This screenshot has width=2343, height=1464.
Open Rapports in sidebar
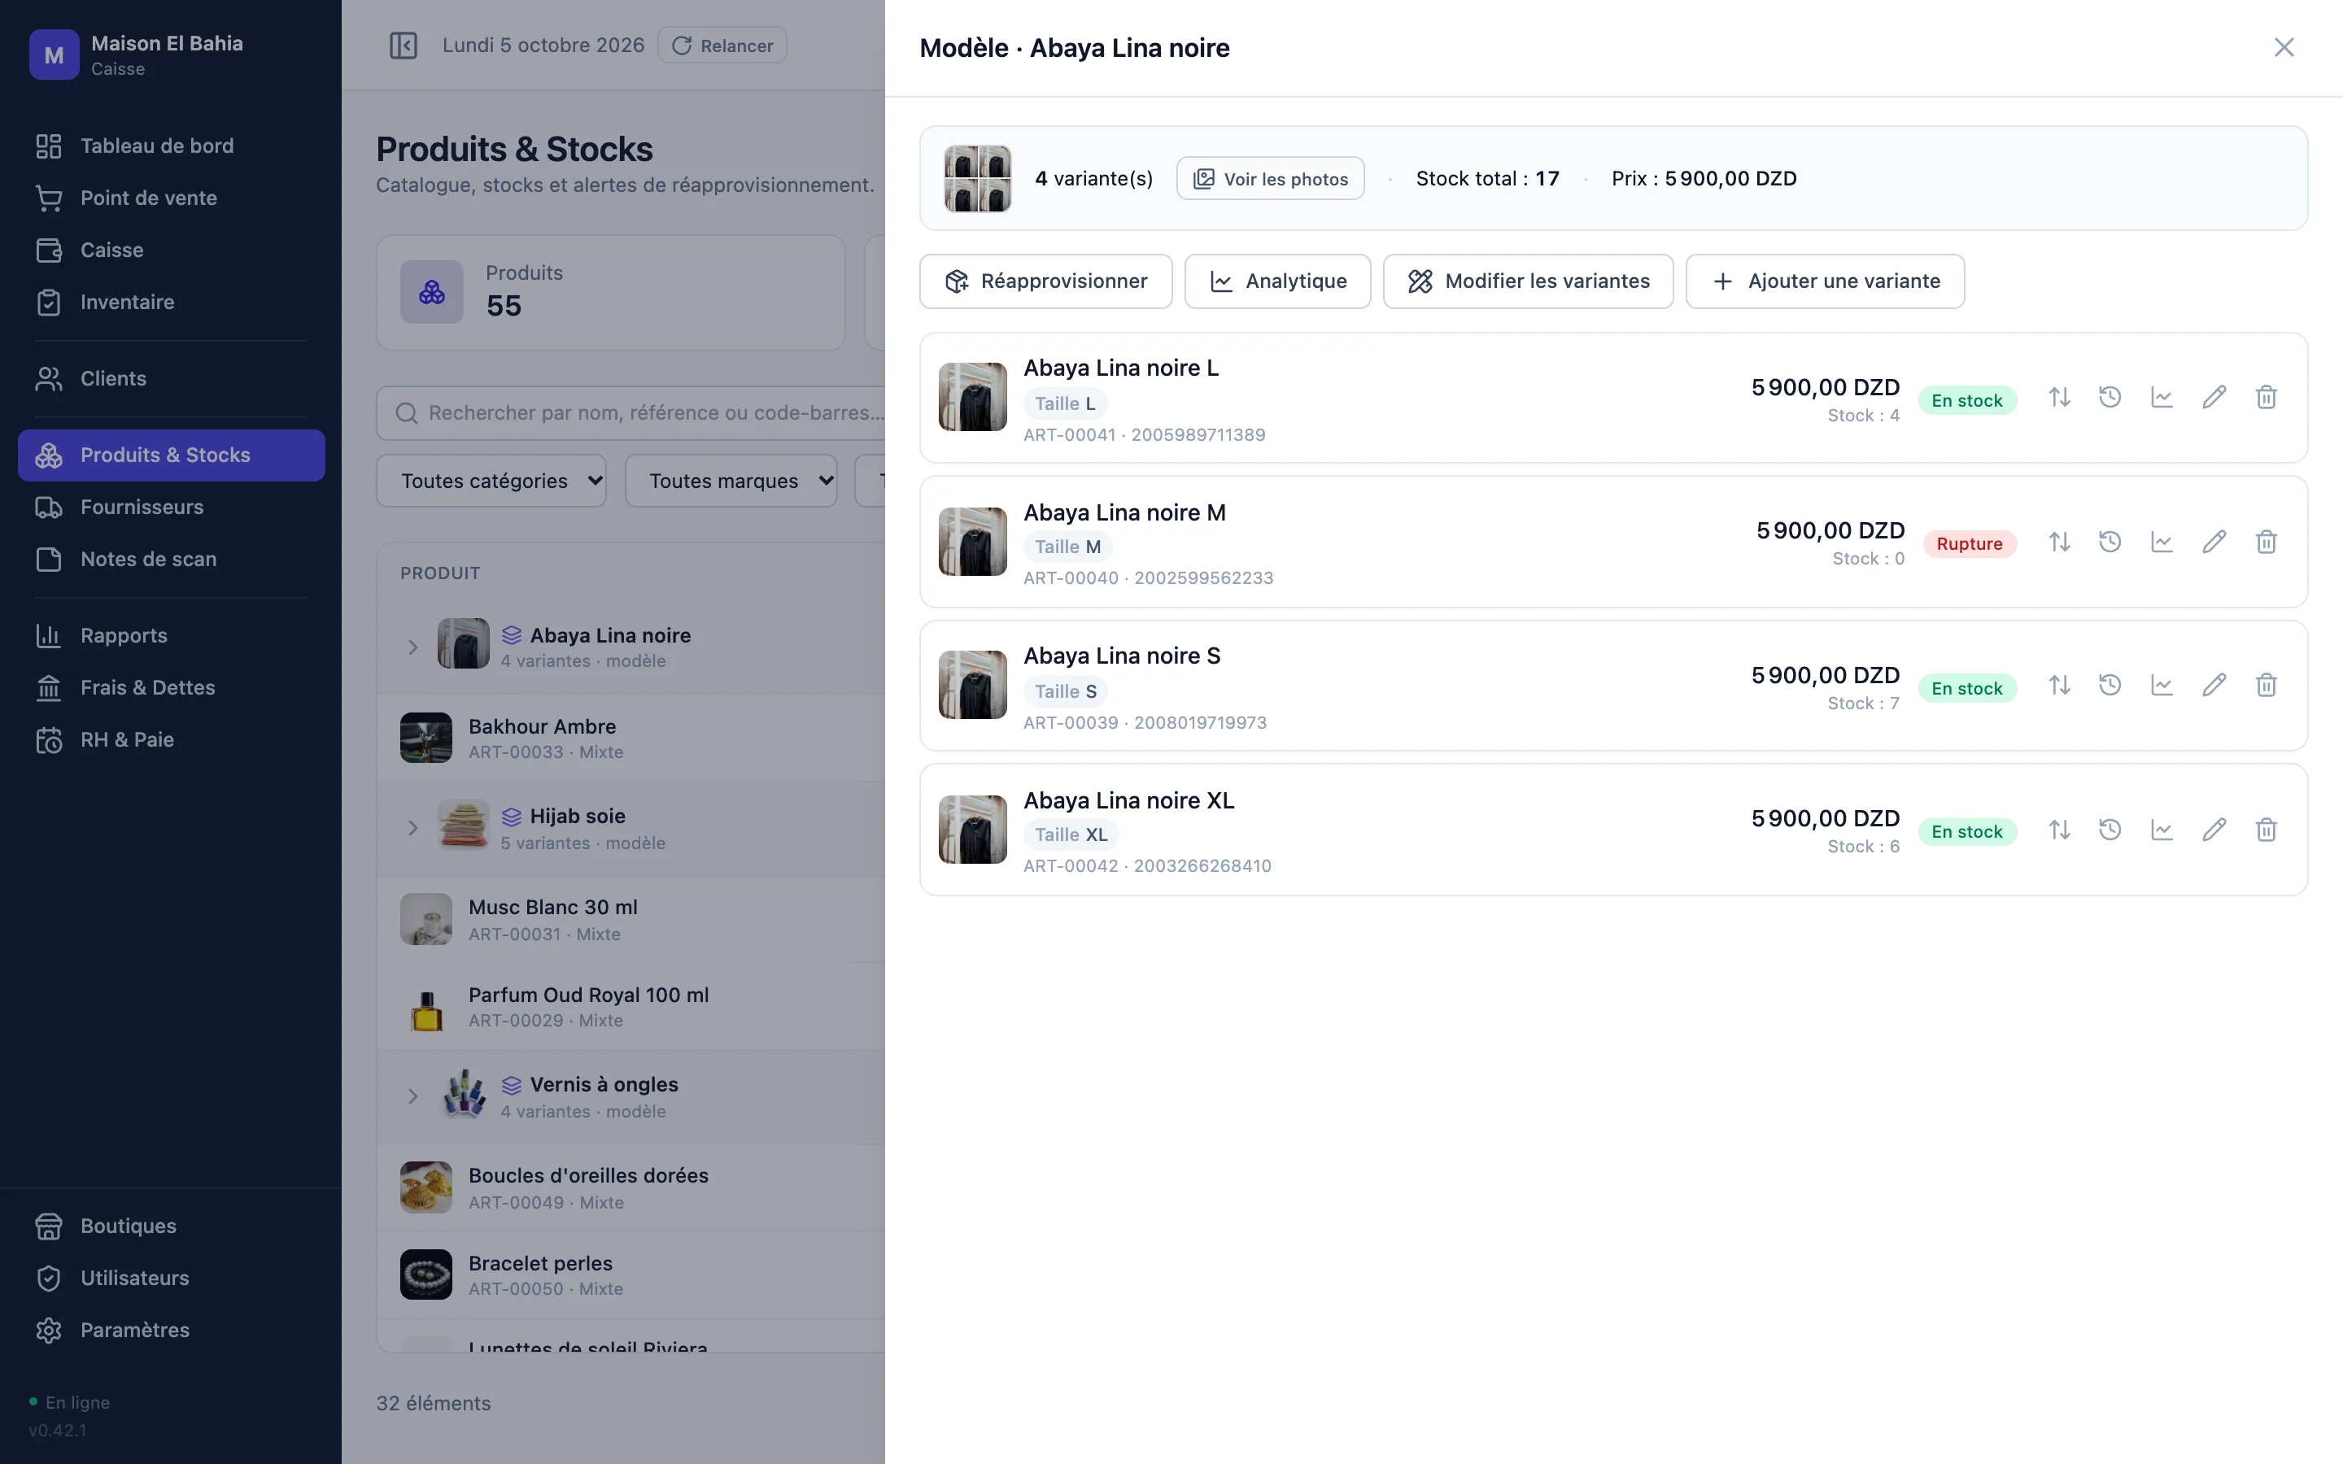[x=172, y=636]
